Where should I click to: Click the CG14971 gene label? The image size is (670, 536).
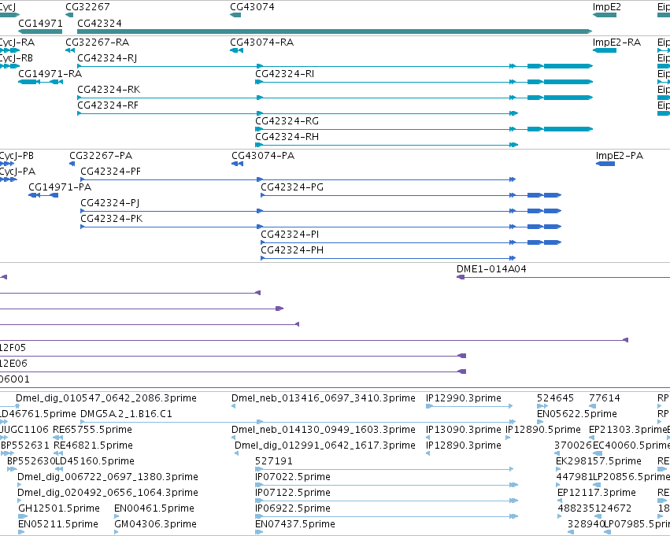[x=40, y=23]
